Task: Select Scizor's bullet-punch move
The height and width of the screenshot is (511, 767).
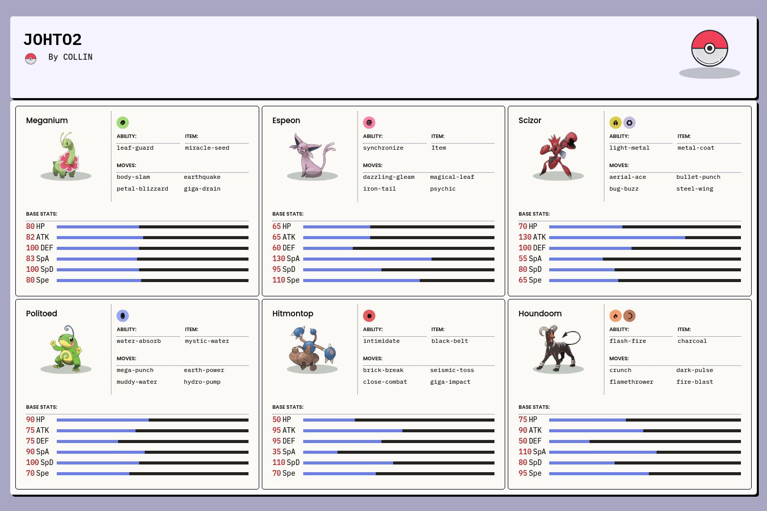Action: point(698,177)
